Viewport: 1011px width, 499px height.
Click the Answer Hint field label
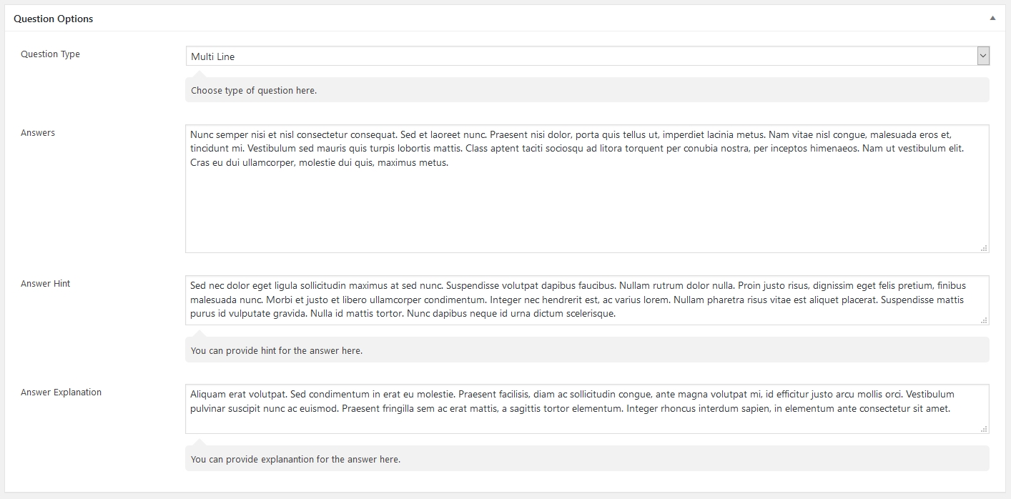46,284
